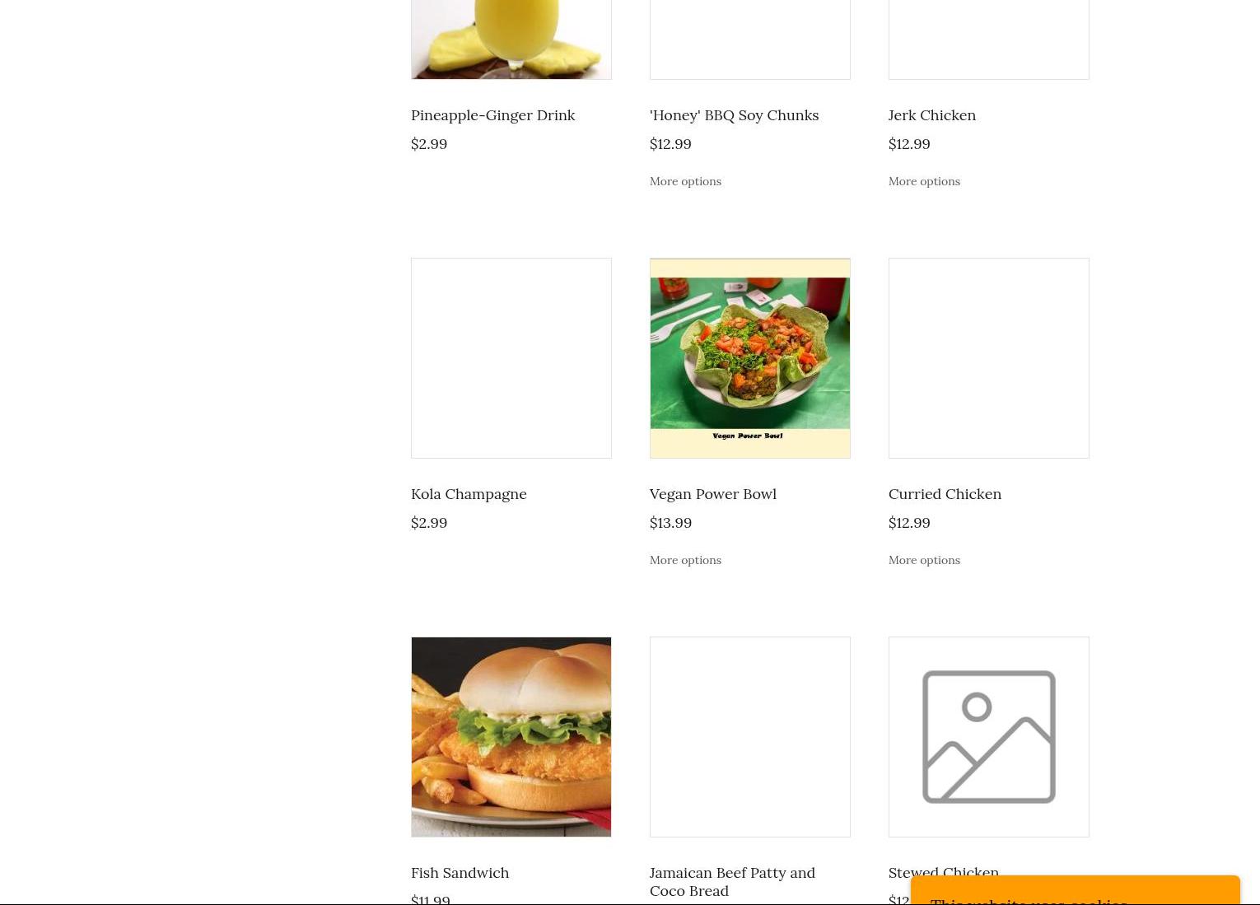
Task: Click the Fish Sandwich photo
Action: click(511, 737)
